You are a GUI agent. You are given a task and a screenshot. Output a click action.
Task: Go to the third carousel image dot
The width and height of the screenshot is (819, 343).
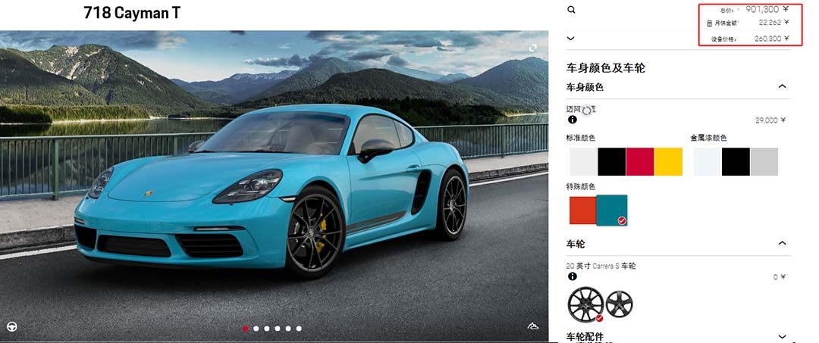tap(267, 329)
